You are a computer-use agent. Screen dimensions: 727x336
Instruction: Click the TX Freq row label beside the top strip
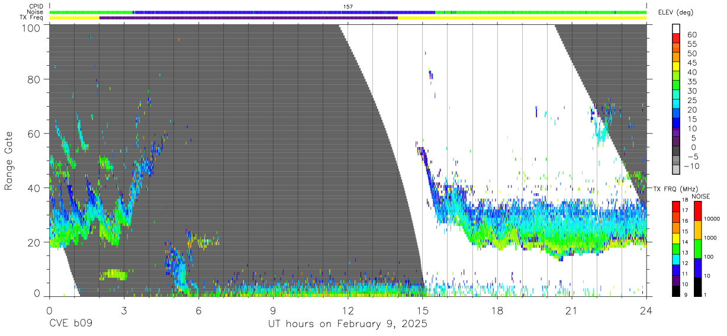[x=32, y=17]
